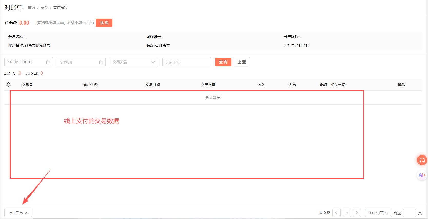
Task: Go to 资金 breadcrumb
Action: coord(44,7)
